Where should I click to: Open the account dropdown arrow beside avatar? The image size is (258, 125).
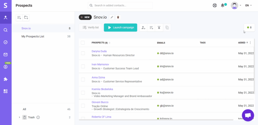pos(240,5)
